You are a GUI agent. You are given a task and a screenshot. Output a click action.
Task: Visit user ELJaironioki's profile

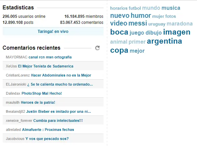[16, 84]
